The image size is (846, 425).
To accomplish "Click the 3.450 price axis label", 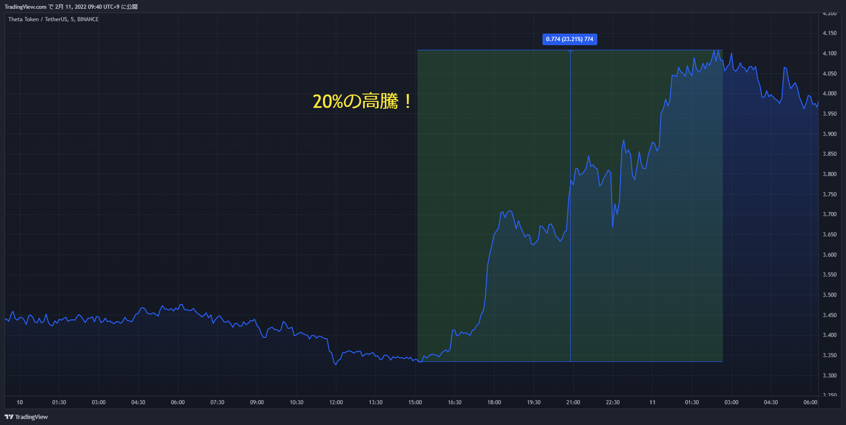I will pyautogui.click(x=829, y=315).
